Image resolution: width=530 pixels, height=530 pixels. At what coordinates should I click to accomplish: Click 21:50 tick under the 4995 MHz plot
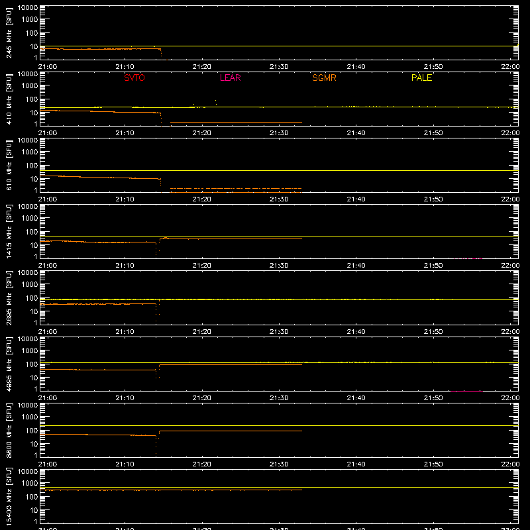pyautogui.click(x=433, y=398)
